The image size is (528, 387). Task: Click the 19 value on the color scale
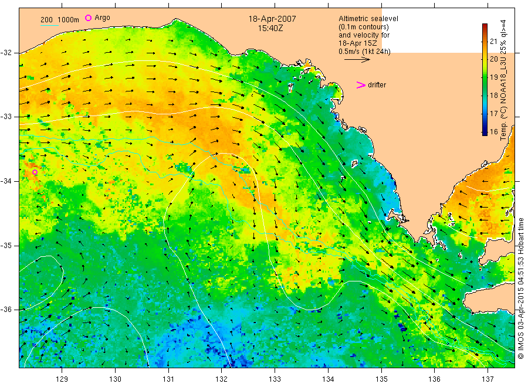click(493, 77)
